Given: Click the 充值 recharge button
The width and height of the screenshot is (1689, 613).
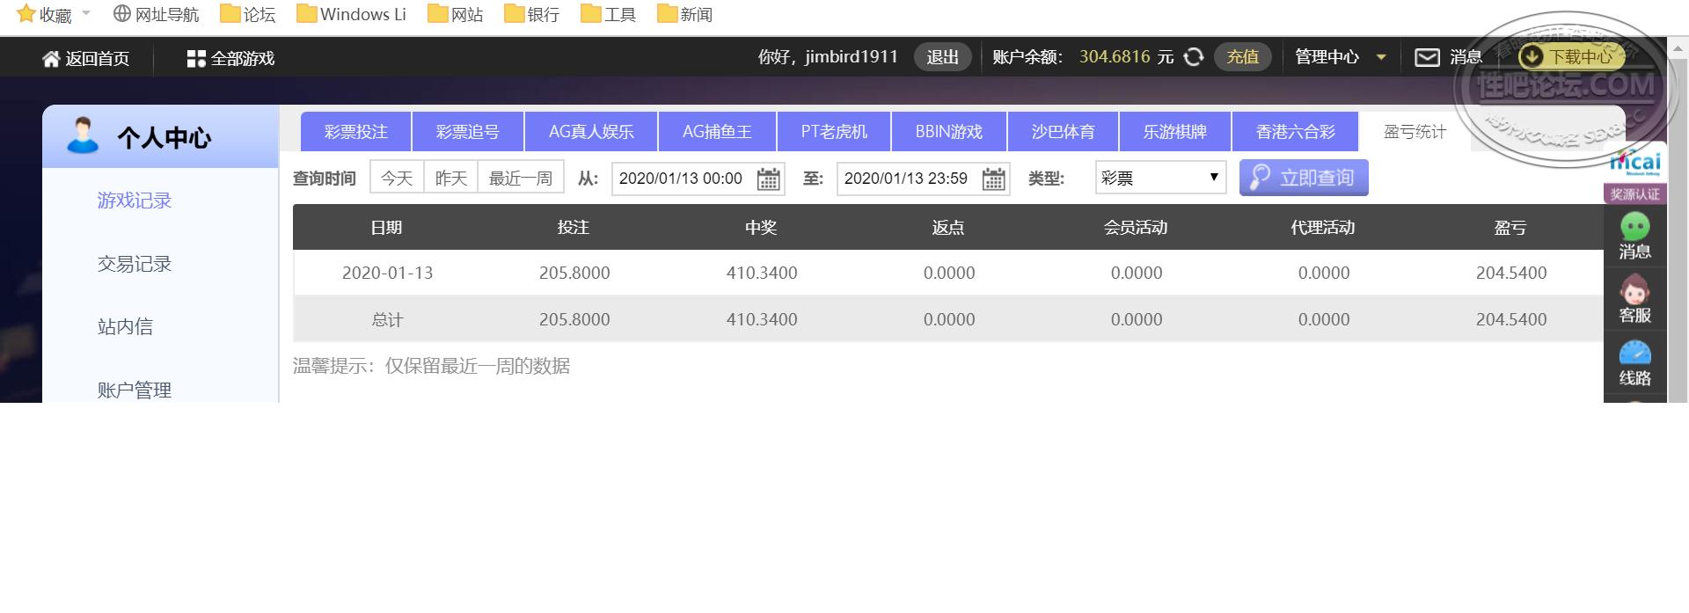Looking at the screenshot, I should click(1242, 57).
